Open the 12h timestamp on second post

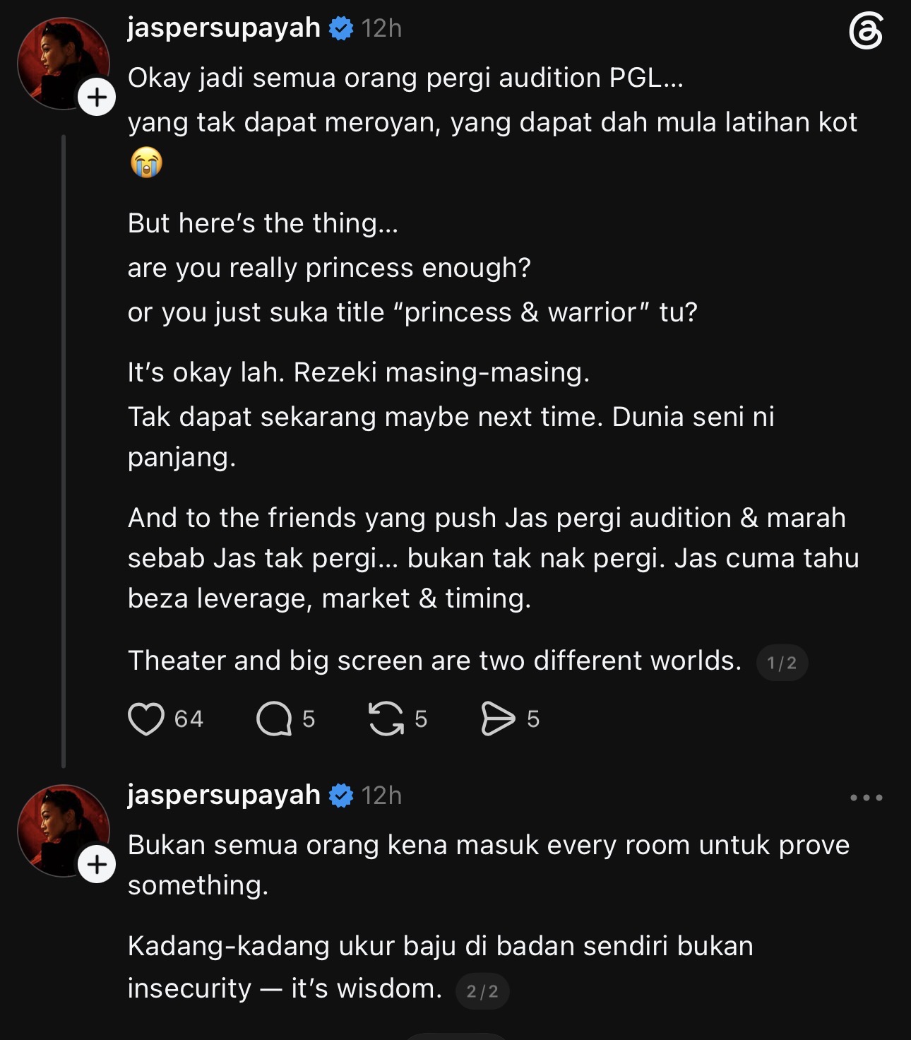(x=381, y=796)
